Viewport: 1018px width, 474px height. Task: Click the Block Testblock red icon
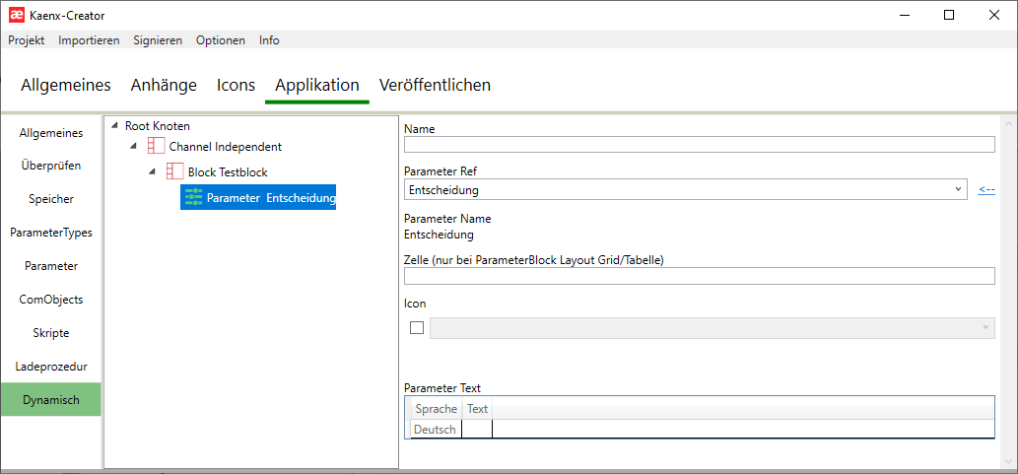tap(174, 172)
